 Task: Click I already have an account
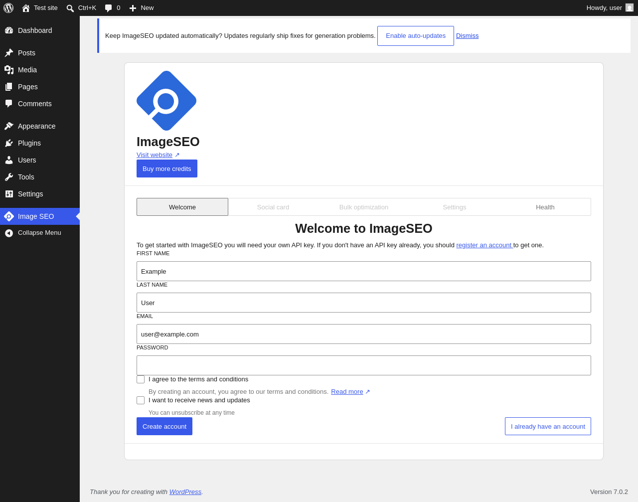tap(548, 426)
